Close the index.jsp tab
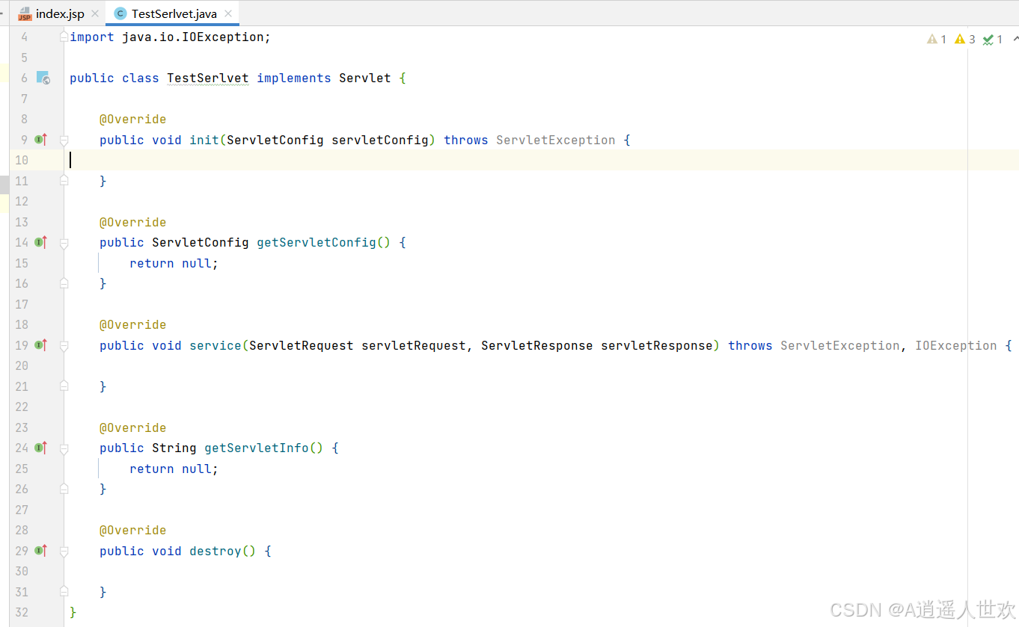Image resolution: width=1019 pixels, height=627 pixels. point(94,13)
